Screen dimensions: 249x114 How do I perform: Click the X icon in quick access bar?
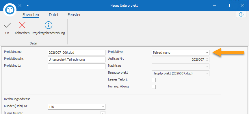[x=20, y=5]
